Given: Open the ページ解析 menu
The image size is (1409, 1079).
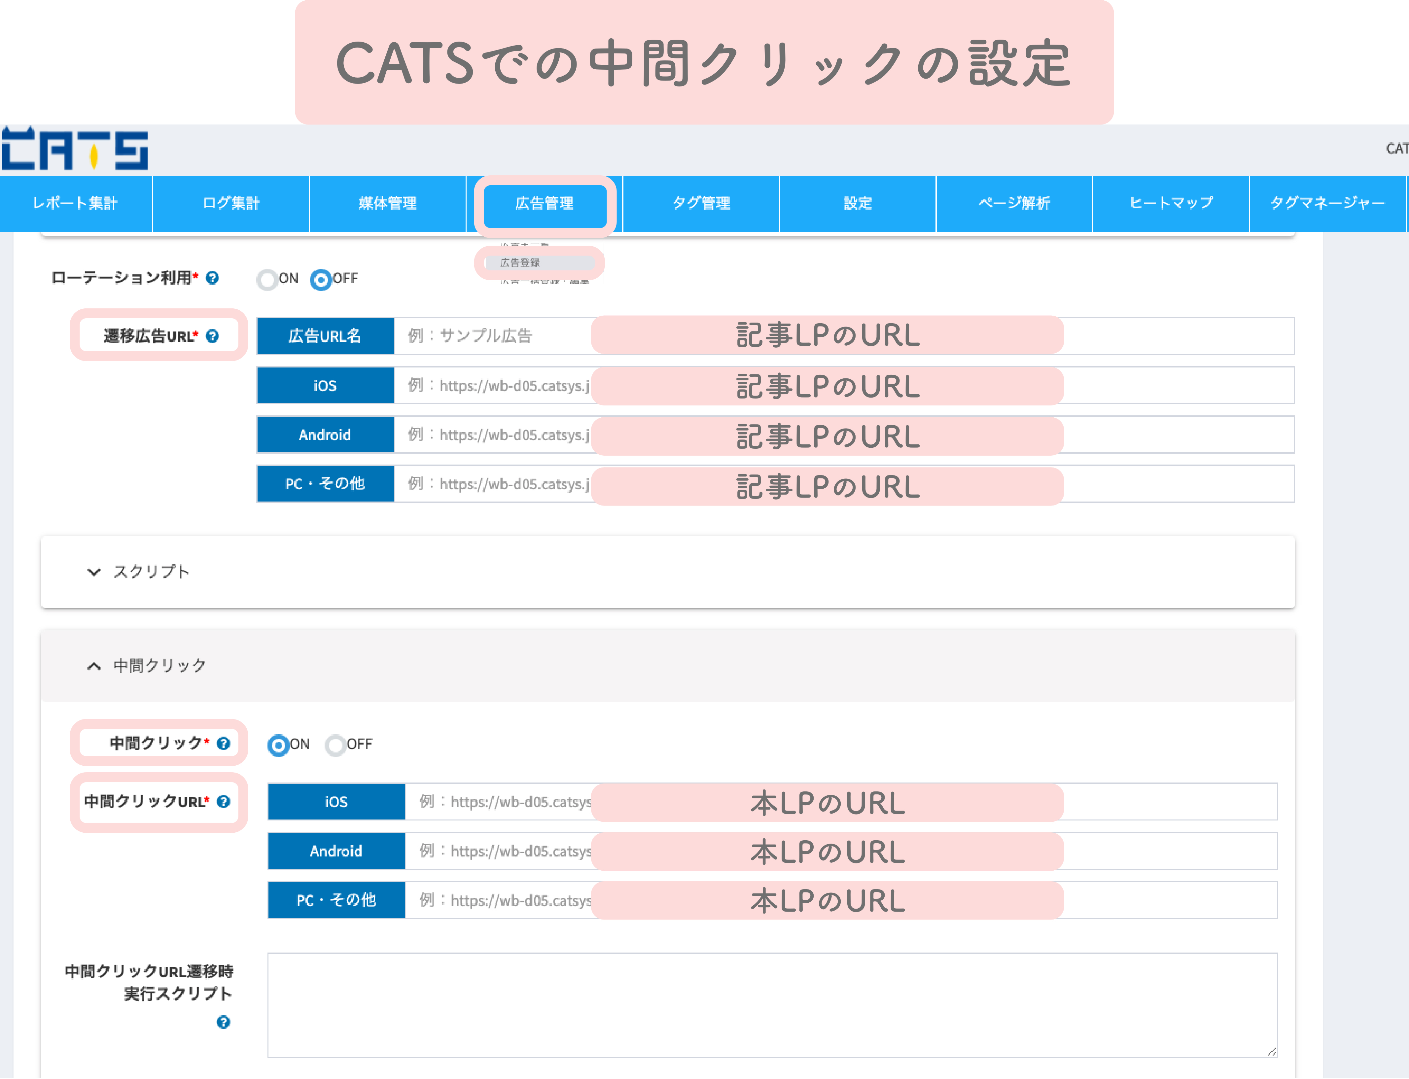Looking at the screenshot, I should [1015, 204].
